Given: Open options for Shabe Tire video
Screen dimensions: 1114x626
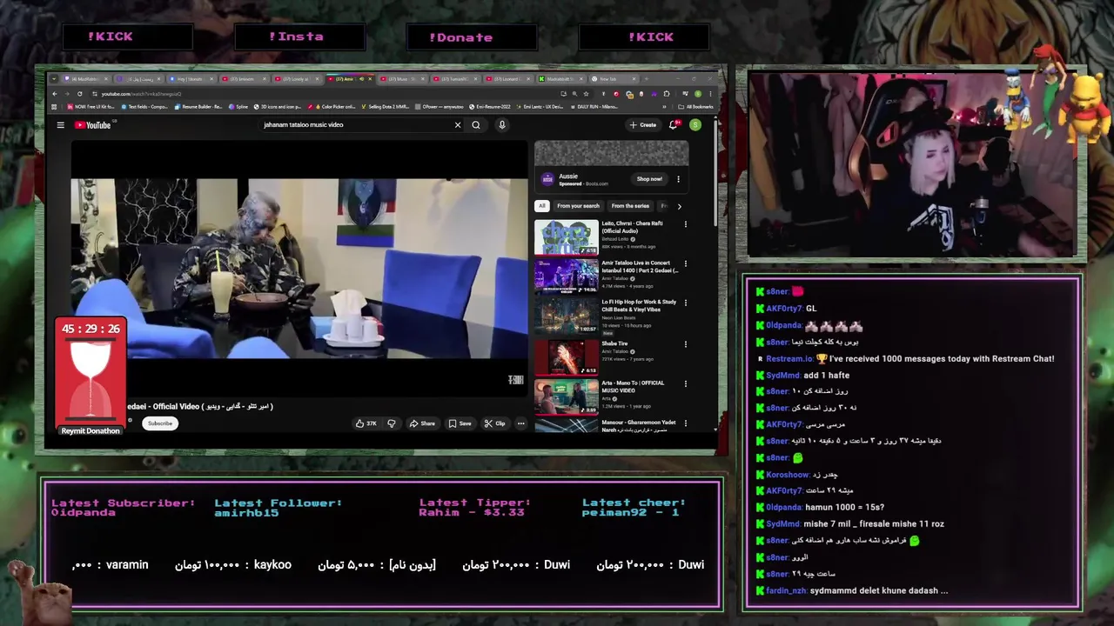Looking at the screenshot, I should tap(685, 344).
